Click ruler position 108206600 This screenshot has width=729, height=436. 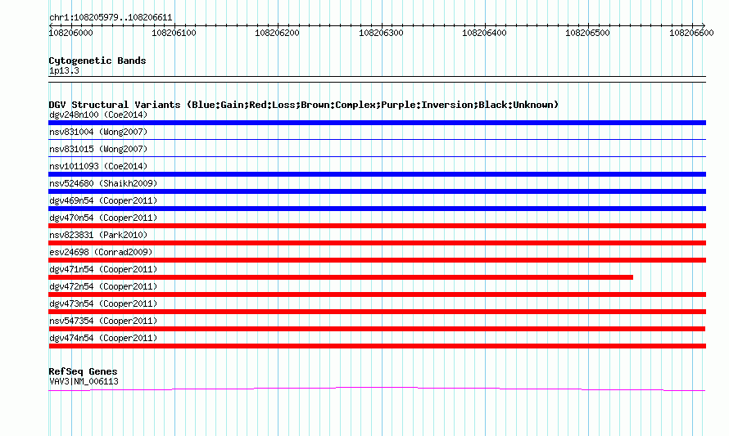691,33
